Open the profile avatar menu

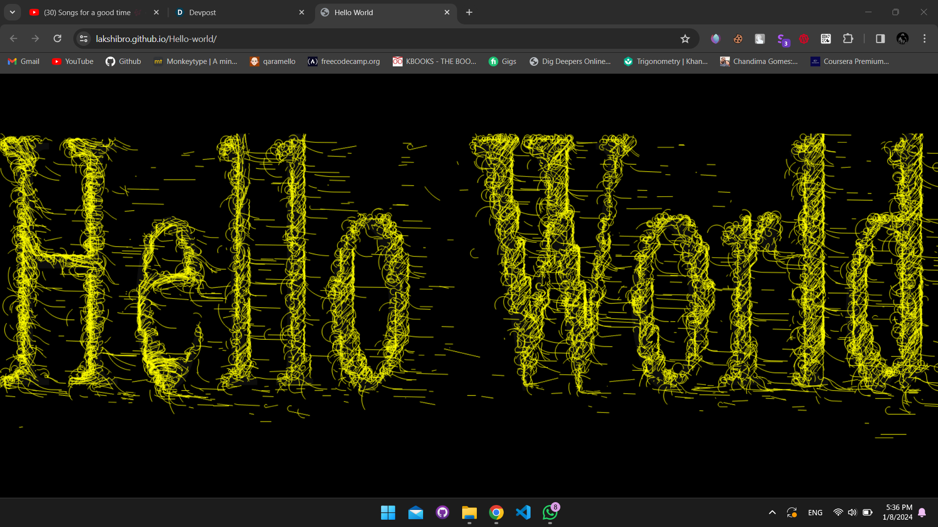point(902,39)
